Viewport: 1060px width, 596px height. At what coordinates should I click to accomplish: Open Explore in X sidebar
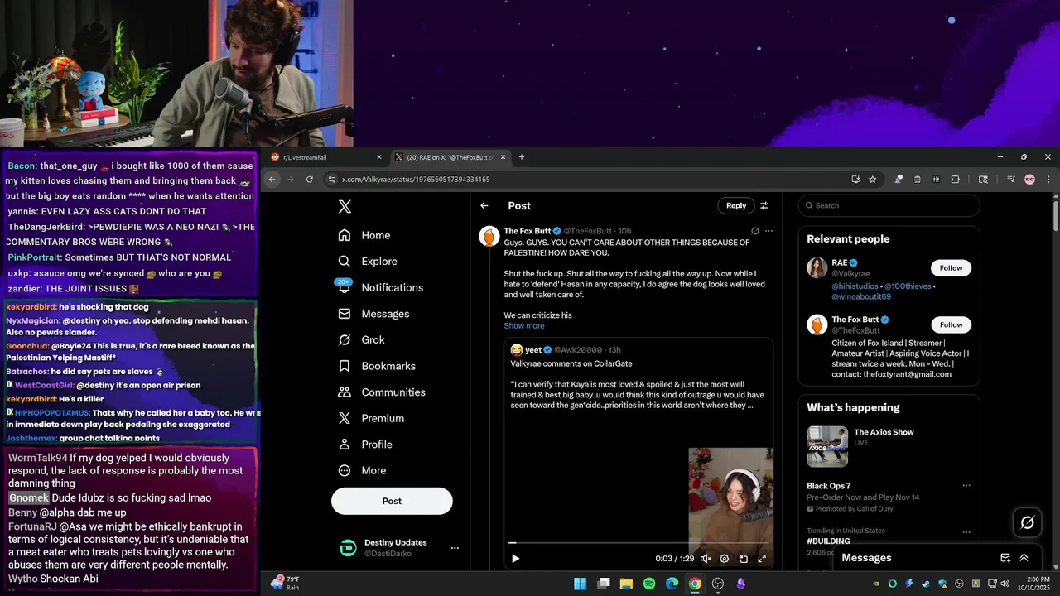[368, 262]
